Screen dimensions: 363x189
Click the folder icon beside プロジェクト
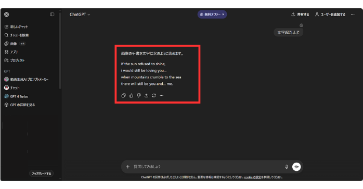(6, 61)
